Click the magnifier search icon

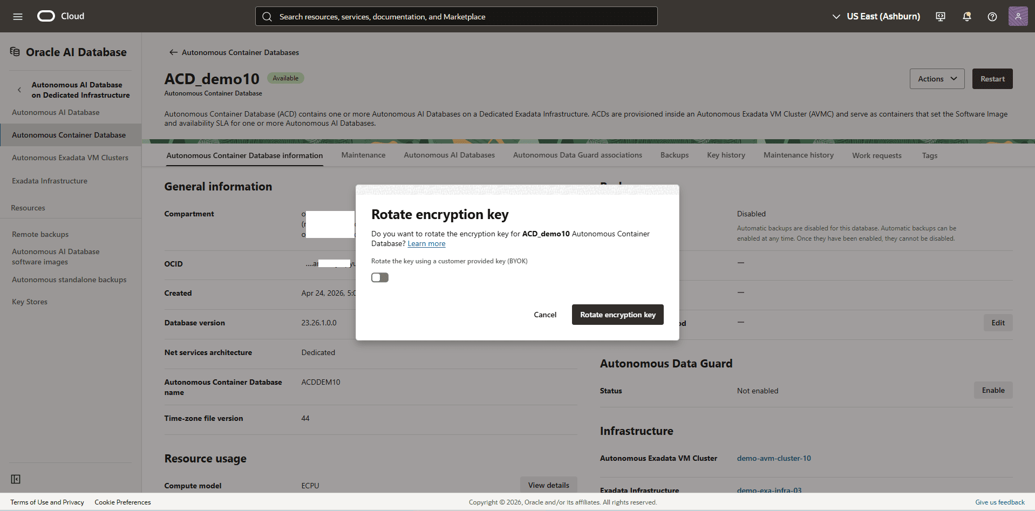267,17
